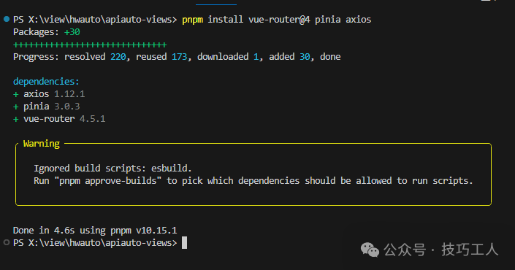The width and height of the screenshot is (515, 270).
Task: Click the 'install' word in the command
Action: (226, 20)
